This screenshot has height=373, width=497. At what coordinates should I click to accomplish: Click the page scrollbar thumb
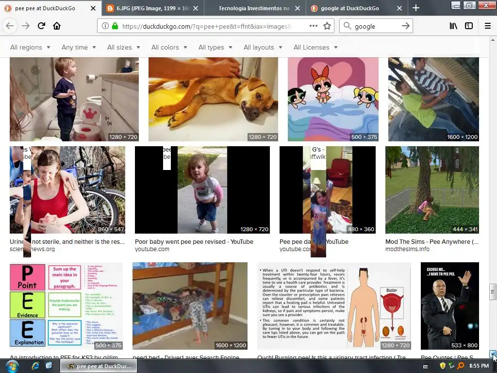(493, 291)
